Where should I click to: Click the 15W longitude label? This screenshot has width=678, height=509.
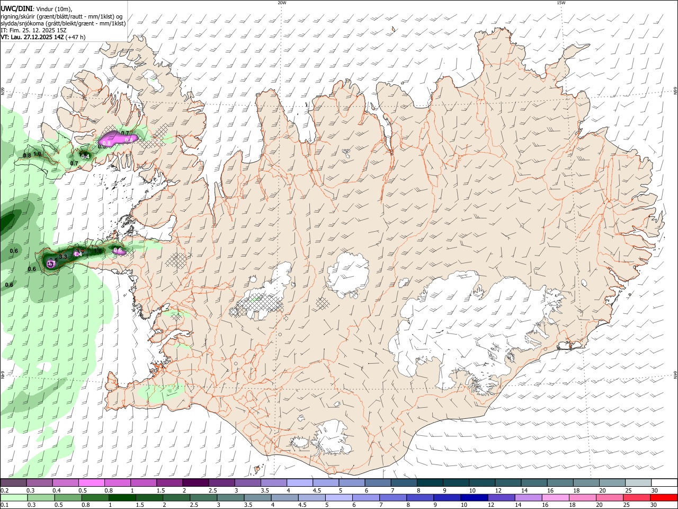tap(561, 3)
